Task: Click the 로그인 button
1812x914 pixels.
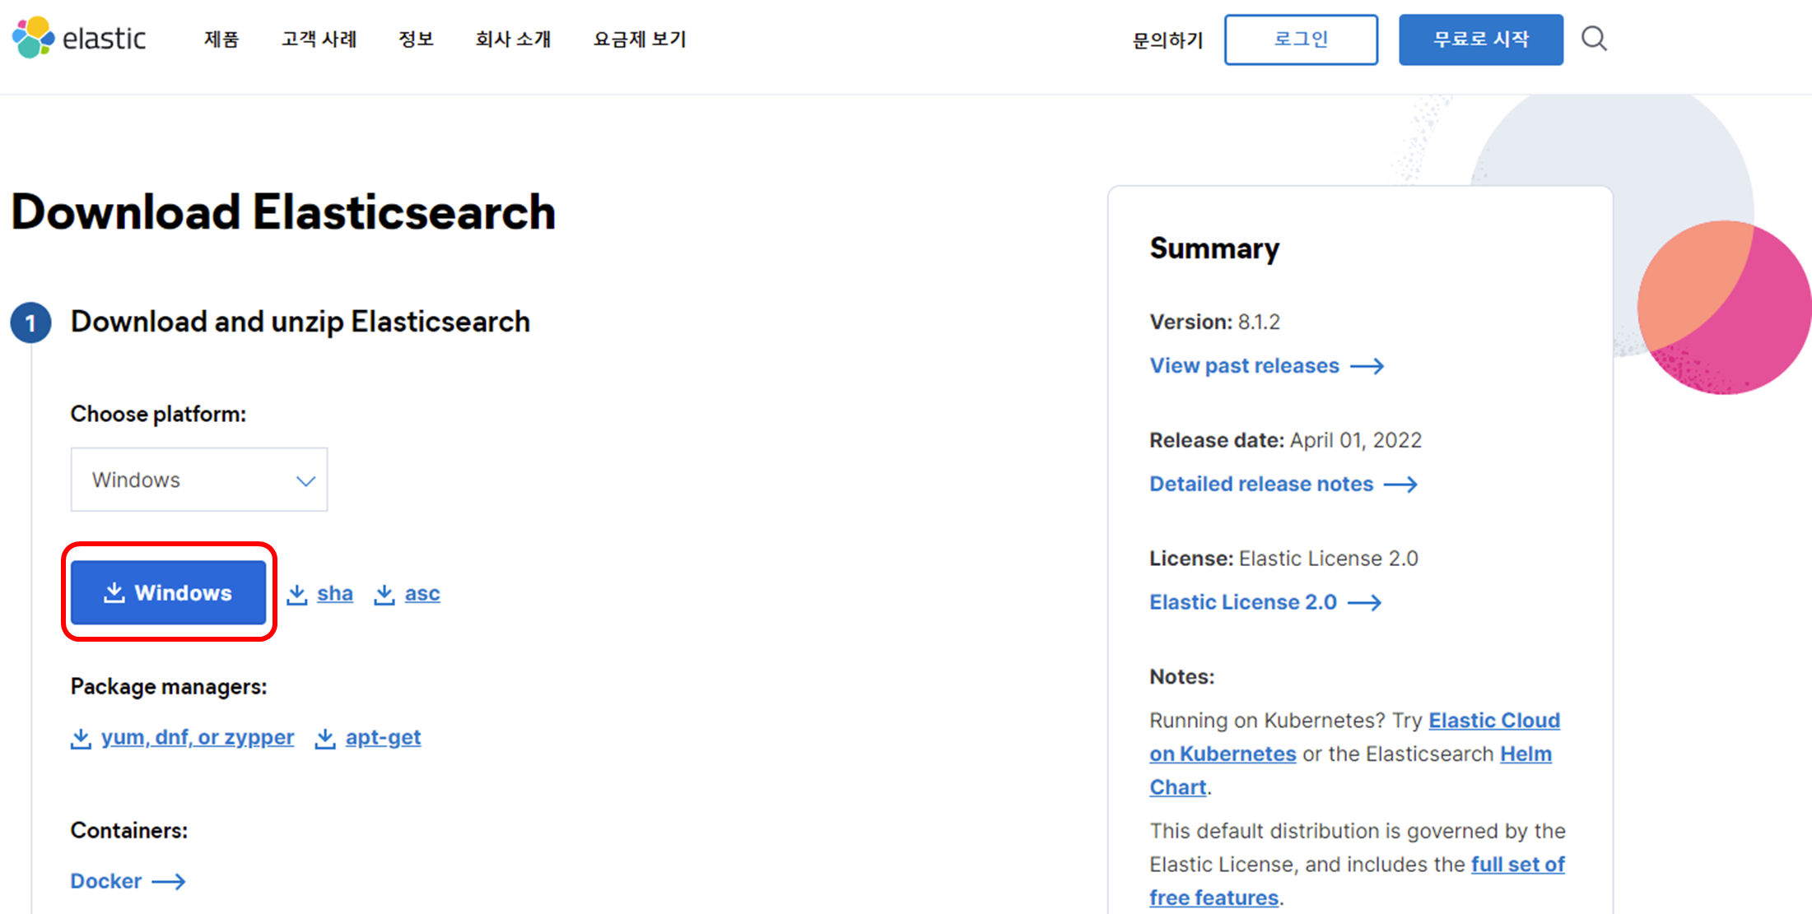Action: point(1301,39)
